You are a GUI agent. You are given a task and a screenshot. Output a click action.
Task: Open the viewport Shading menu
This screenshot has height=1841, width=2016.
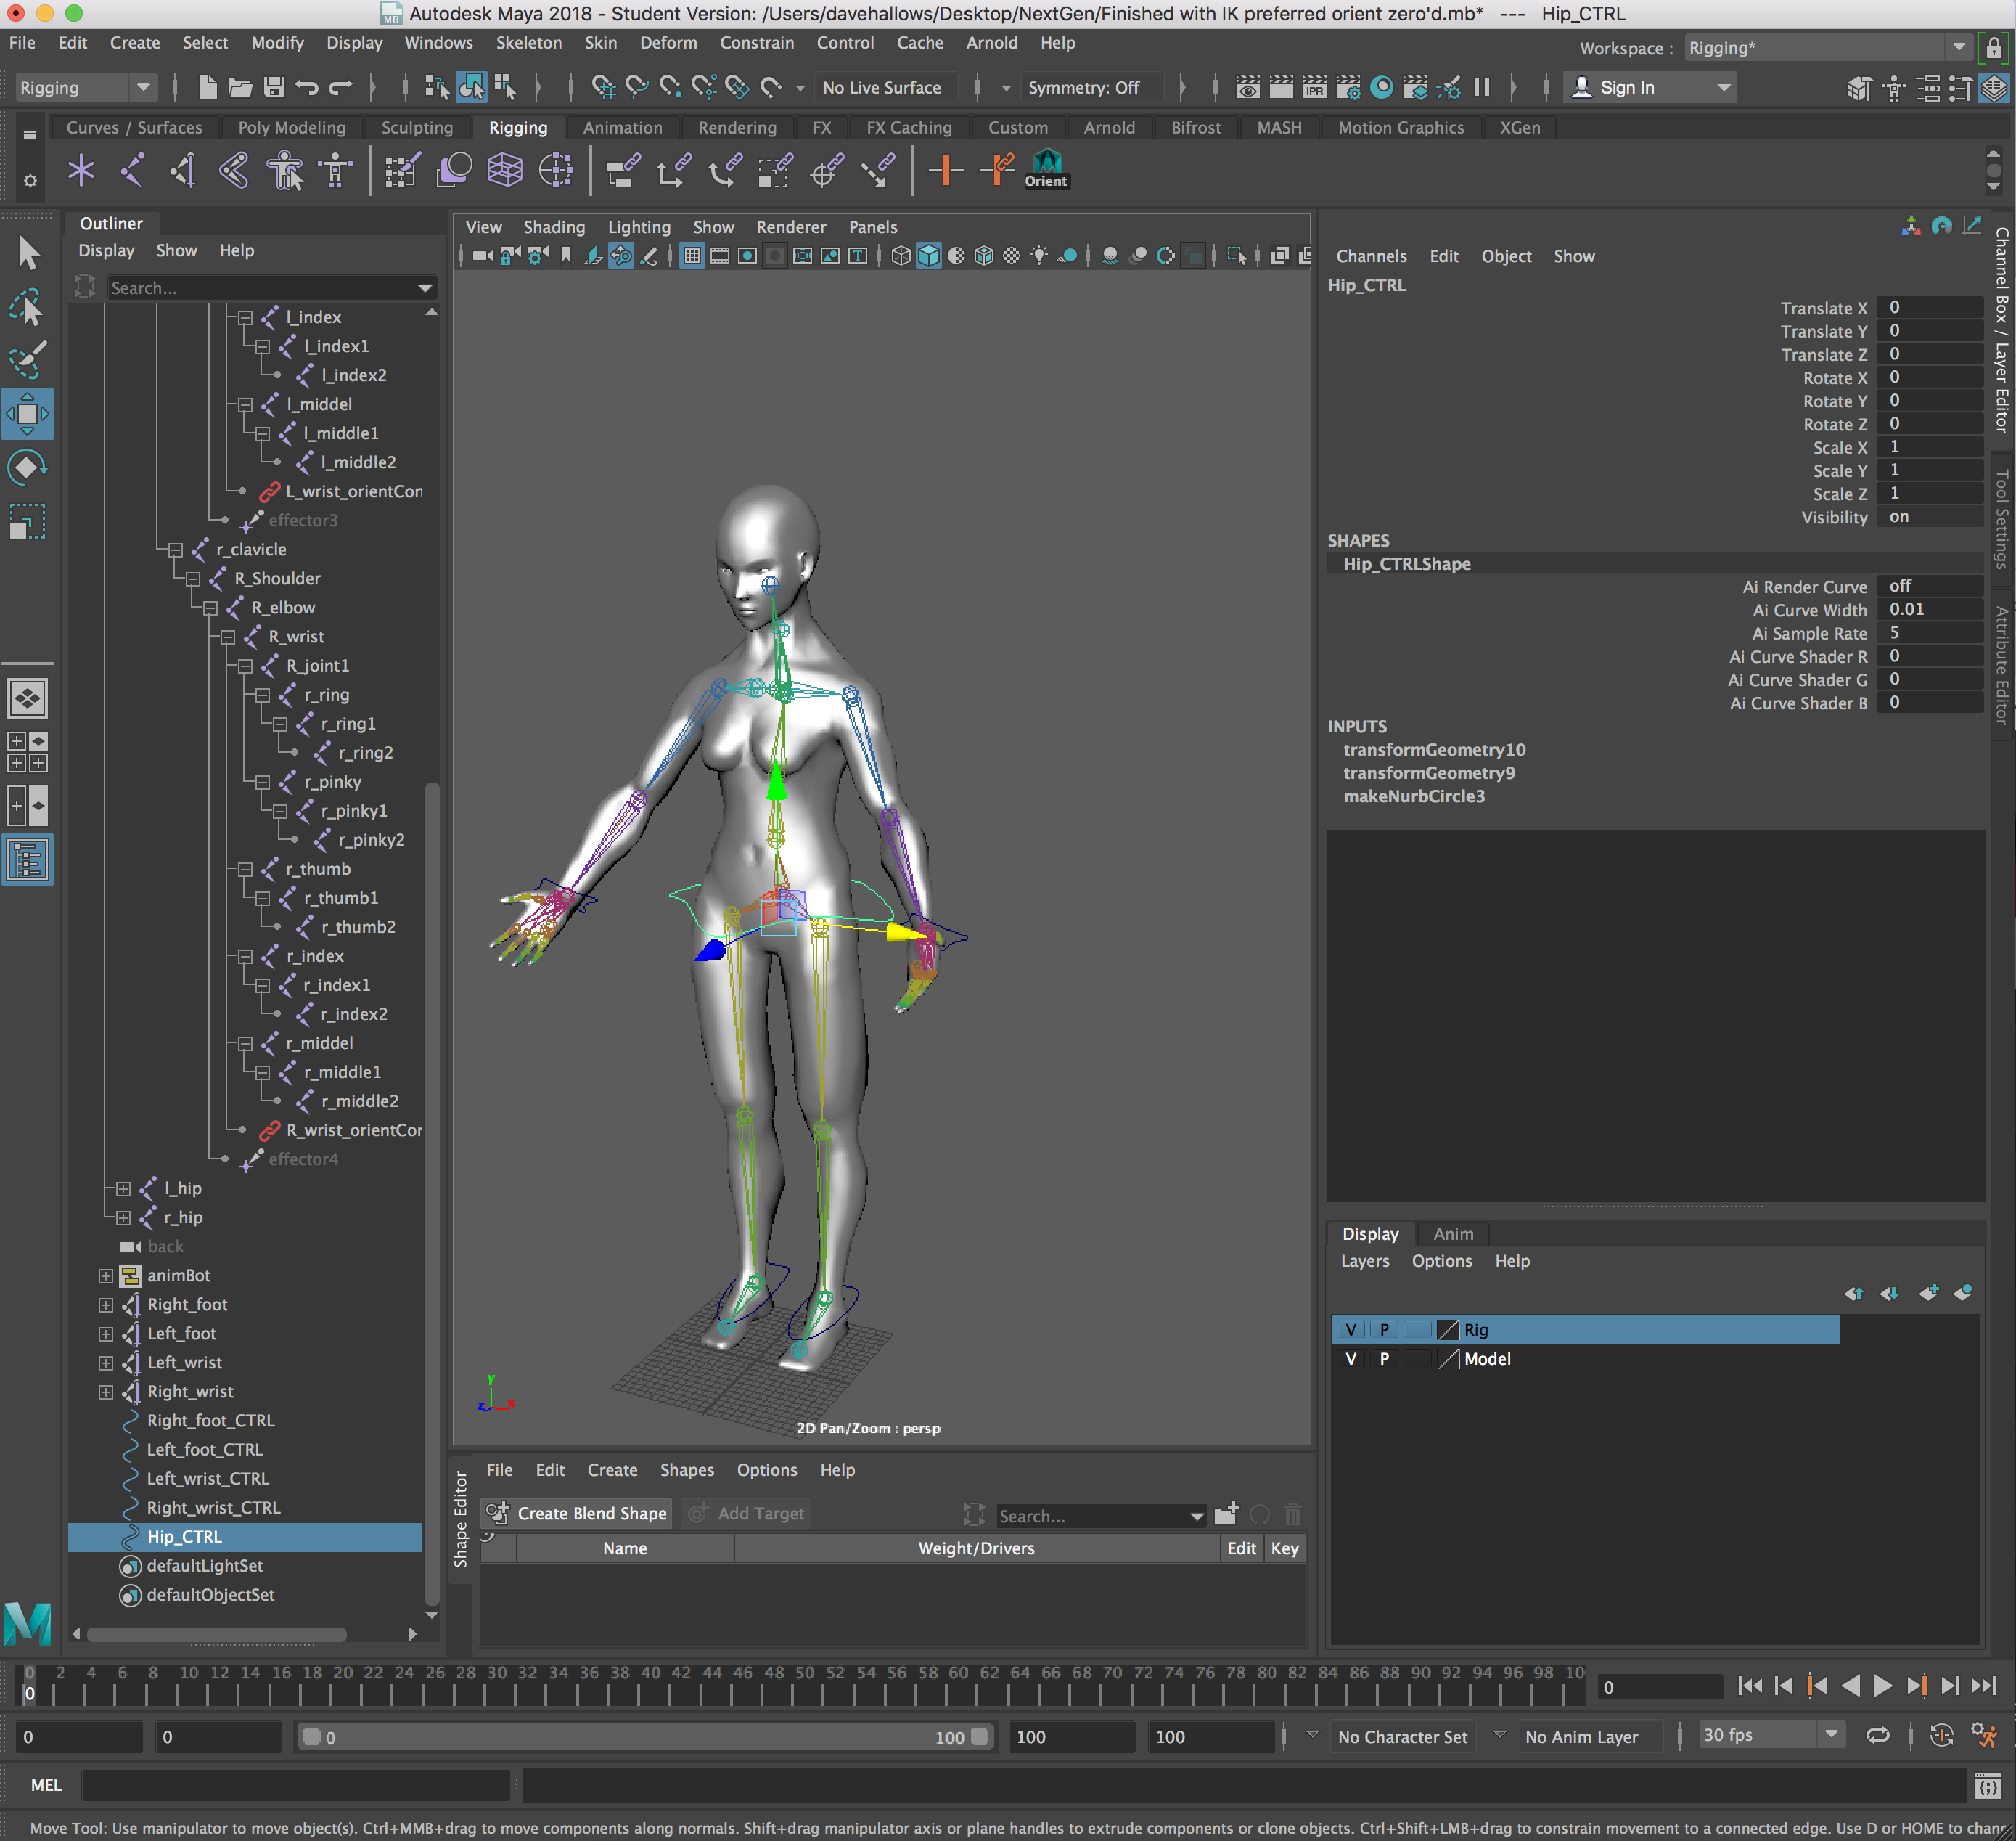click(554, 227)
